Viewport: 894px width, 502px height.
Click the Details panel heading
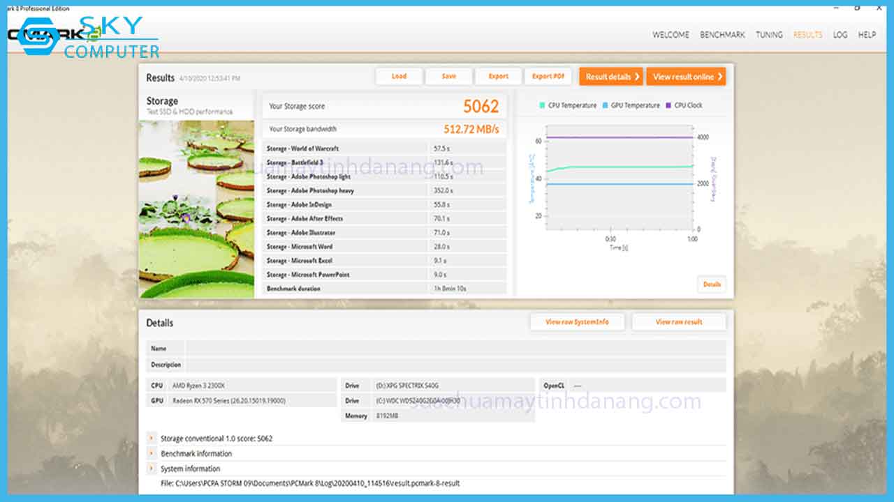(160, 323)
